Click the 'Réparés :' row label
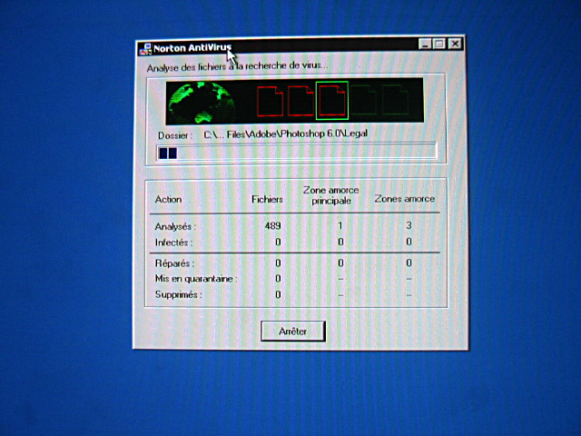This screenshot has width=581, height=436. pos(174,263)
